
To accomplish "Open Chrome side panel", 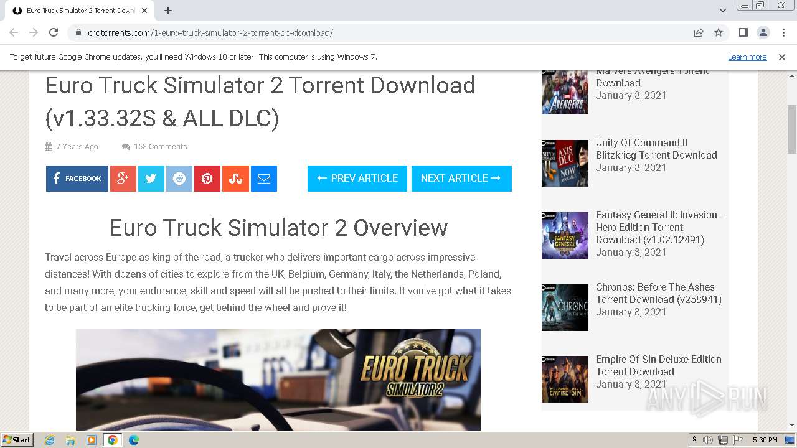I will pos(743,32).
